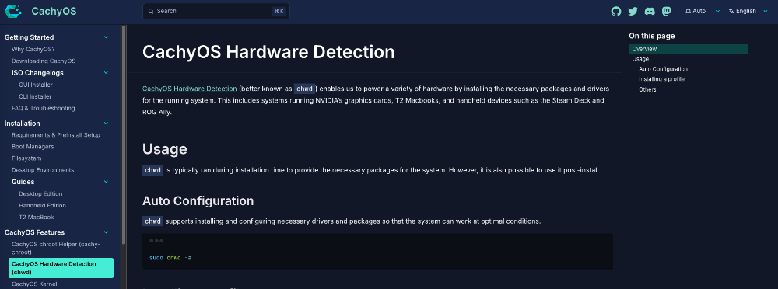Jump to Auto Configuration in page contents
The height and width of the screenshot is (289, 778).
663,69
